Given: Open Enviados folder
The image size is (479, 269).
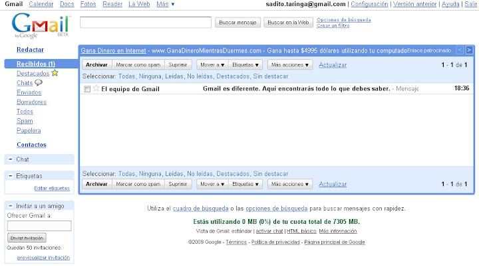Looking at the screenshot, I should click(29, 92).
